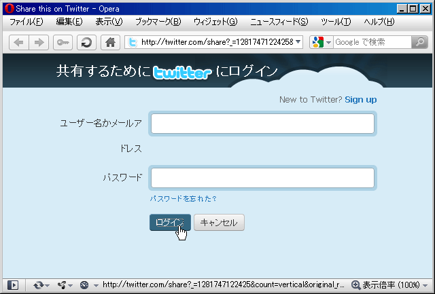Open the Opera Unite status bar icon
The height and width of the screenshot is (294, 435).
[x=63, y=285]
